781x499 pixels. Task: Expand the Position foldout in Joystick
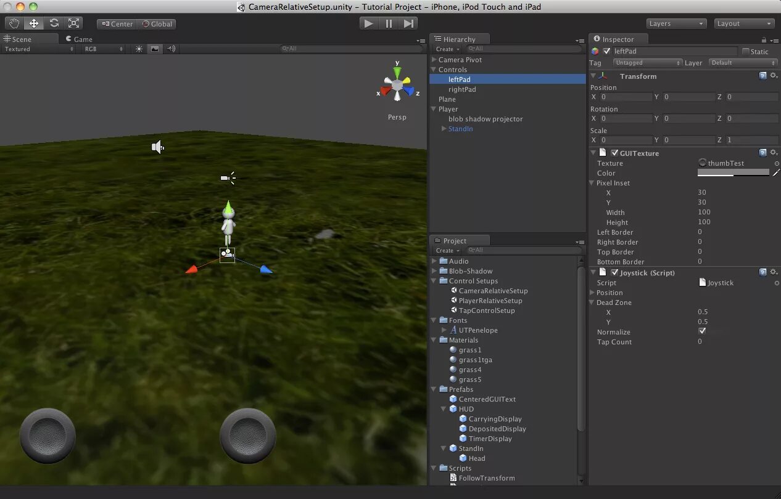(x=592, y=293)
